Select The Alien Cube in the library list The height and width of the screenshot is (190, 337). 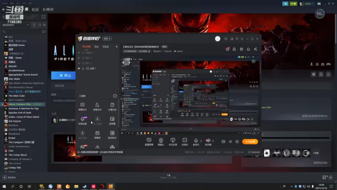coord(16,96)
